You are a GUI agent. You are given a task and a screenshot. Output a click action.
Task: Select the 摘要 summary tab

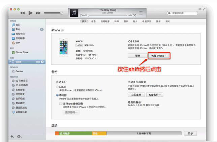(84, 21)
